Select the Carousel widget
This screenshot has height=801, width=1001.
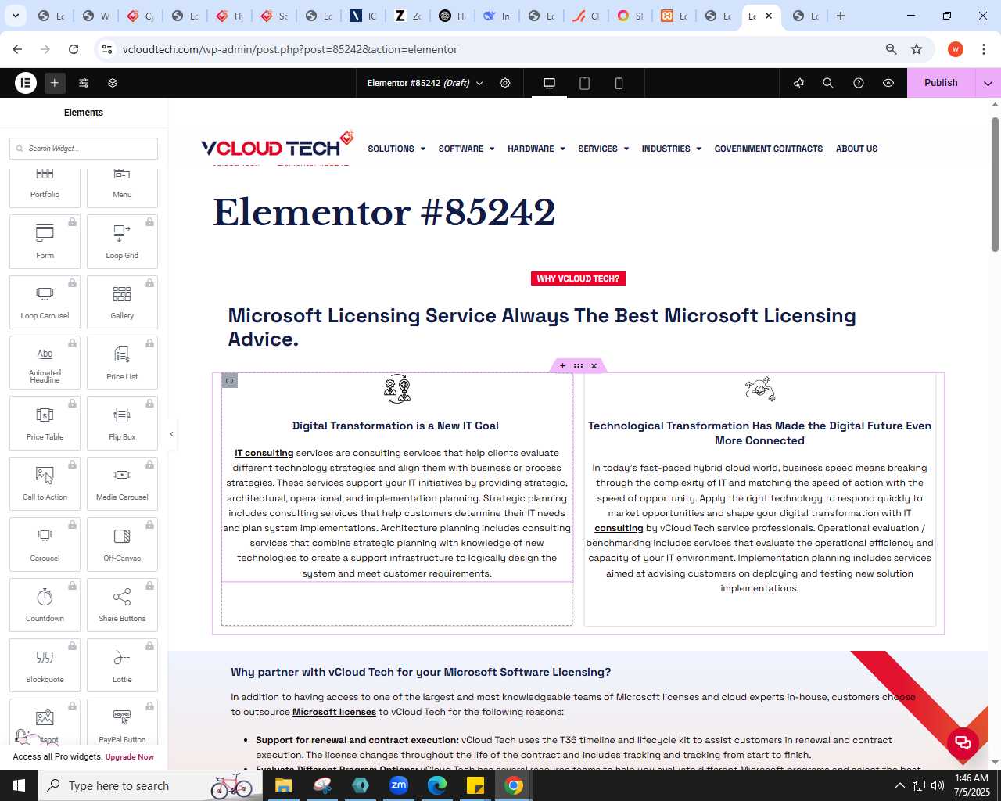click(x=45, y=544)
